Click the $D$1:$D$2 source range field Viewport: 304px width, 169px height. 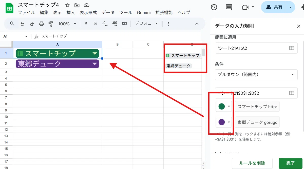(x=256, y=93)
